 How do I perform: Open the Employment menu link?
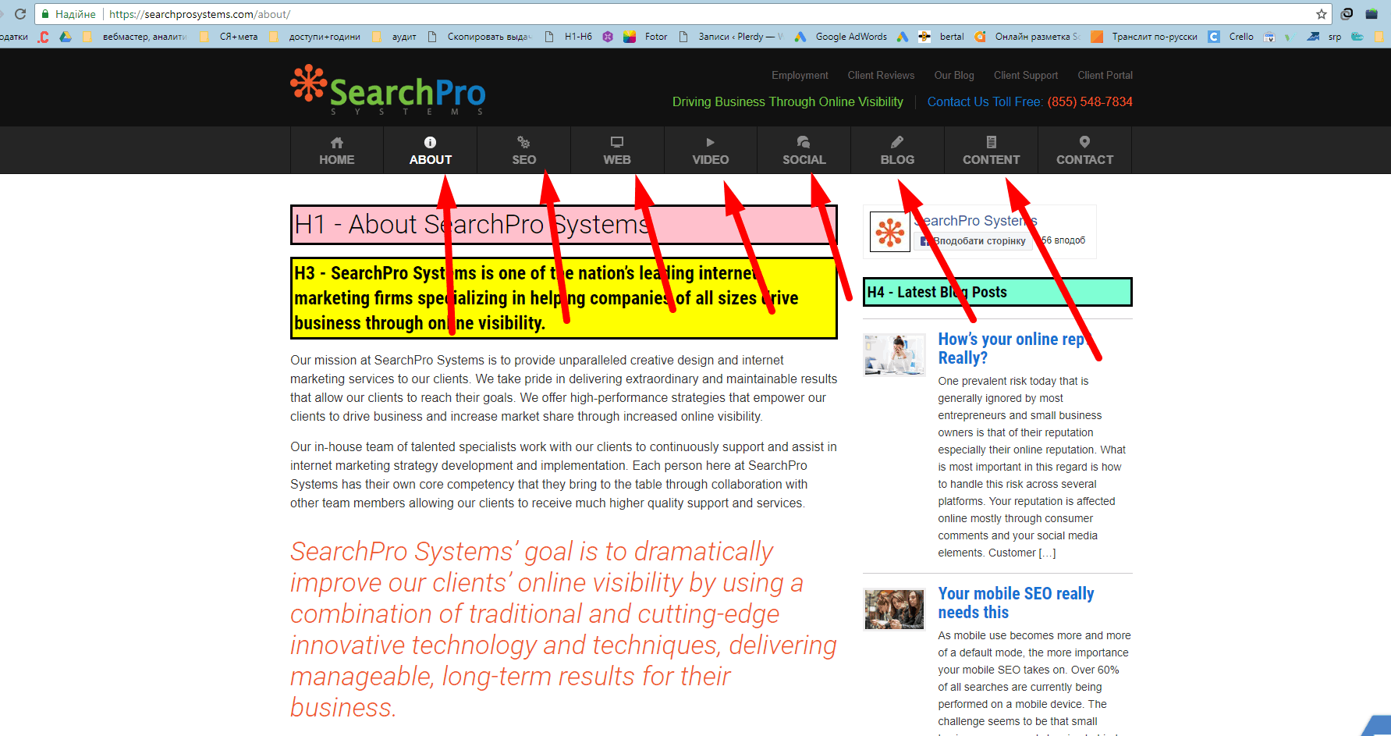800,75
